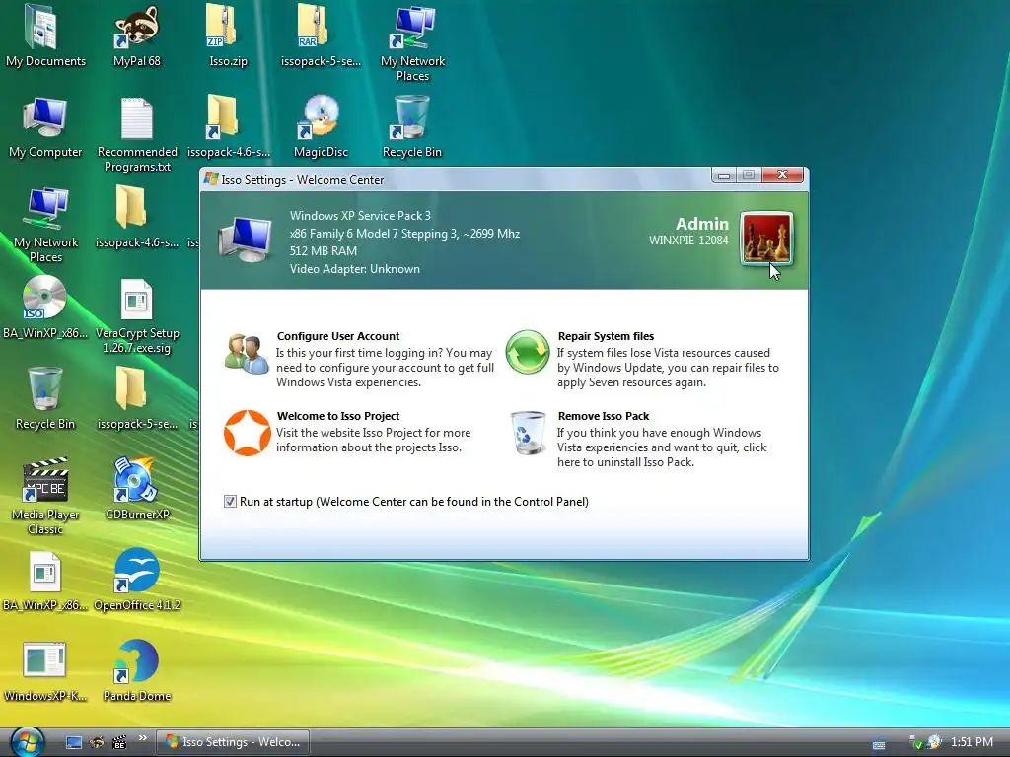Screen dimensions: 1010x757
Task: Click the Video Adapter: Unknown text
Action: click(354, 269)
